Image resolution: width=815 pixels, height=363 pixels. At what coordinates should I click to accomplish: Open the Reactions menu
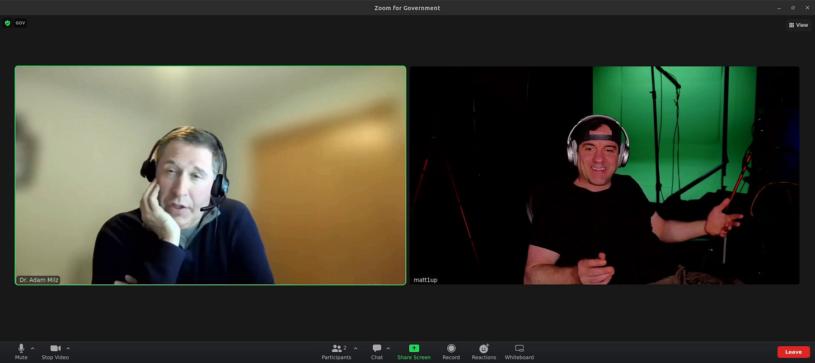pyautogui.click(x=484, y=352)
